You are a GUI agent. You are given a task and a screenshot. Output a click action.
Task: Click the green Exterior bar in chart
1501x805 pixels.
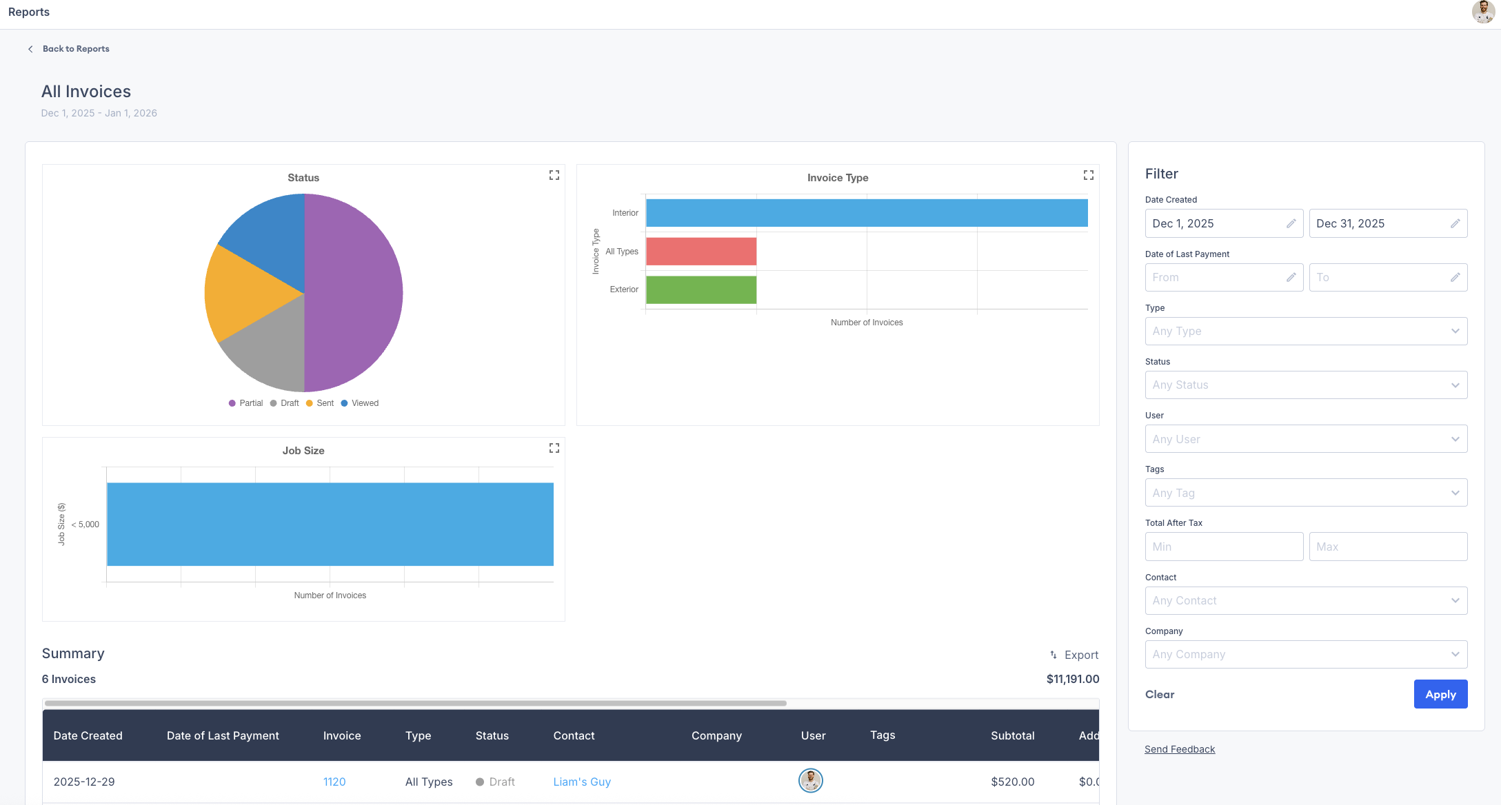click(701, 289)
